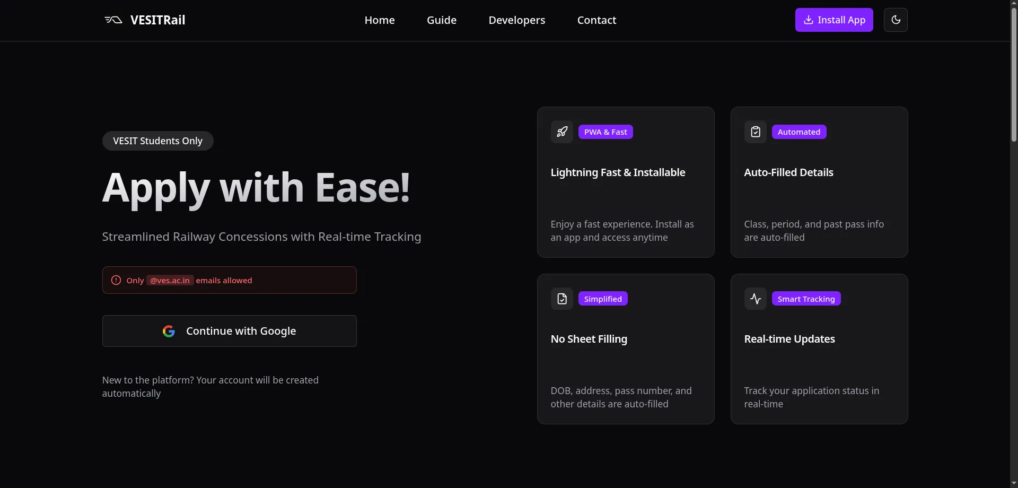Navigate to the Developers section

pos(516,20)
